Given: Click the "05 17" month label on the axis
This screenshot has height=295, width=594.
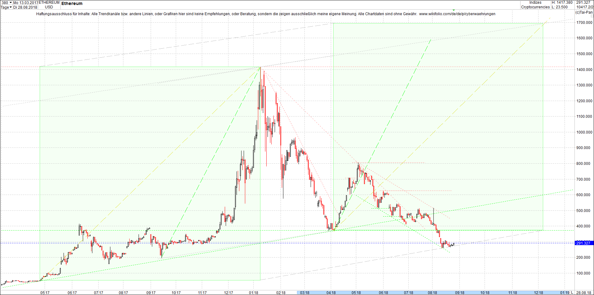Looking at the screenshot, I should click(45, 293).
